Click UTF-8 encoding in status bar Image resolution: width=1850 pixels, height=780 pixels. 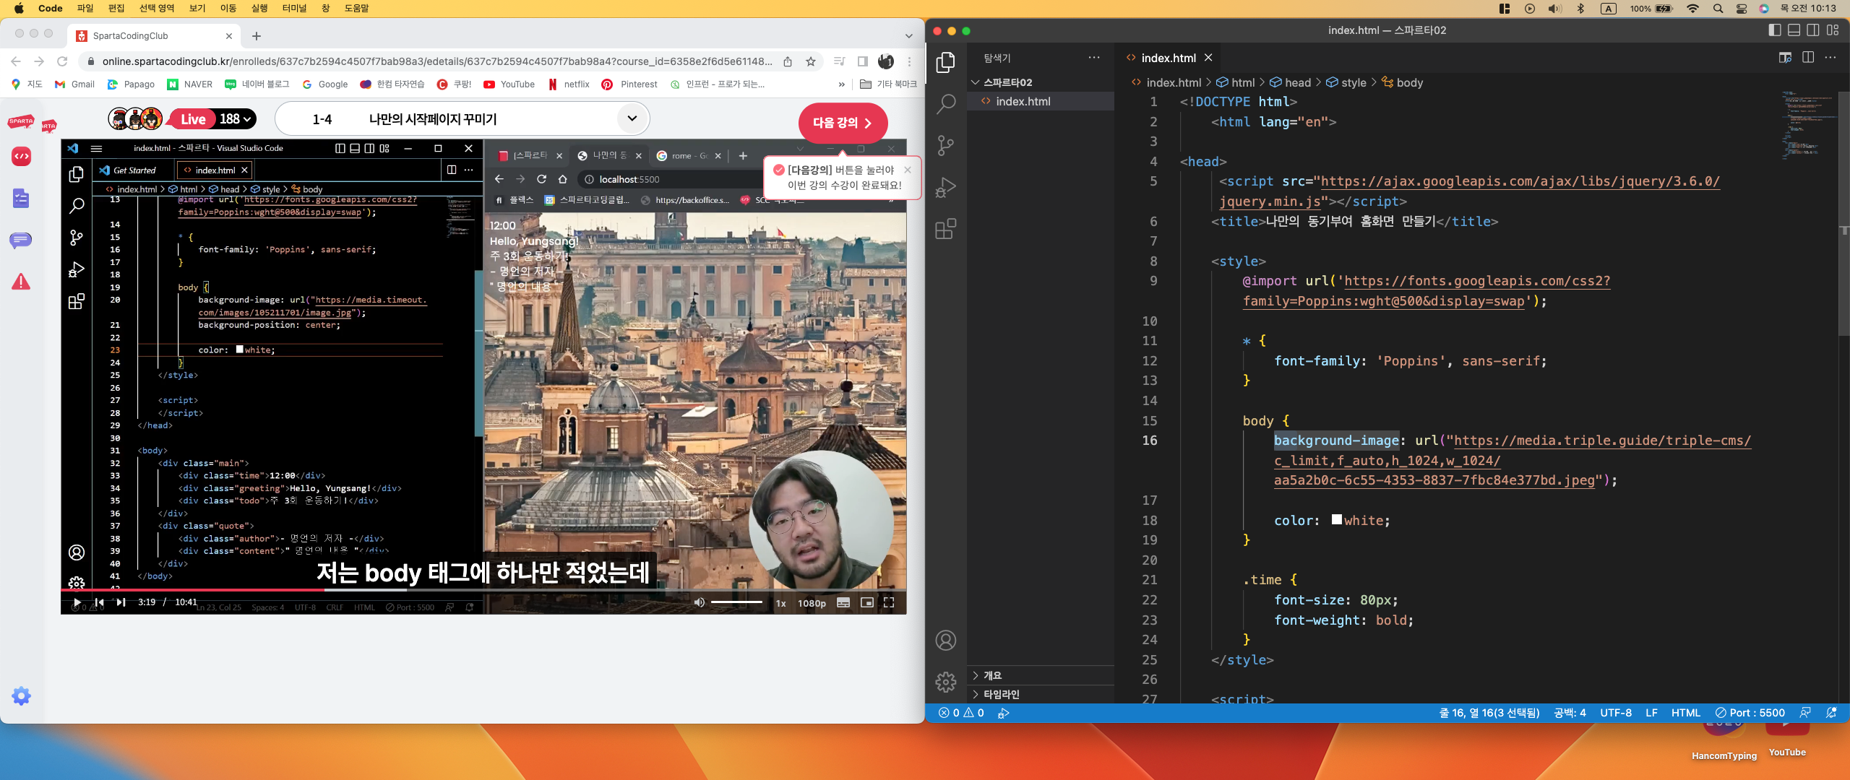click(x=1616, y=713)
